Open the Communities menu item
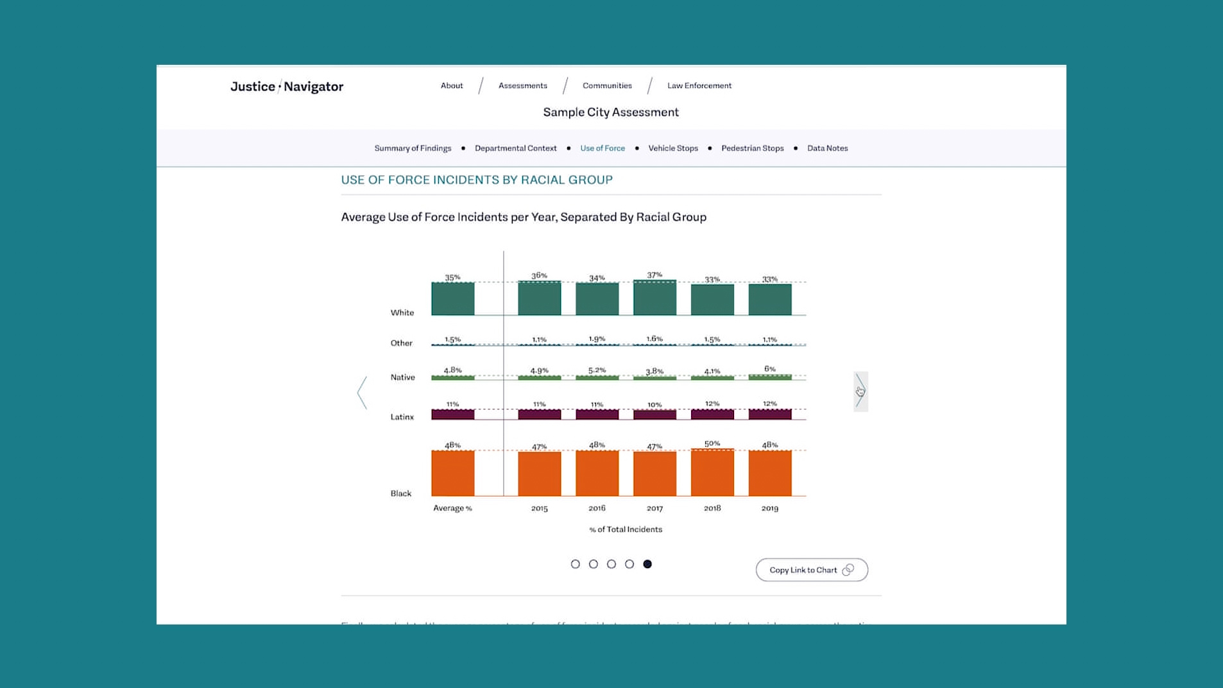 [607, 85]
